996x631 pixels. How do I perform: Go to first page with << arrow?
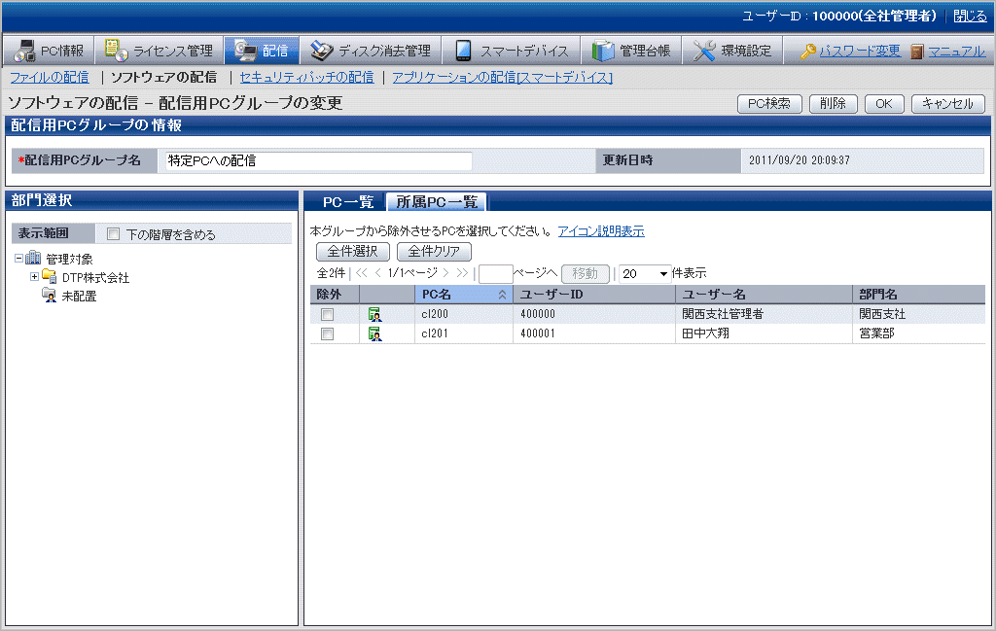(362, 273)
